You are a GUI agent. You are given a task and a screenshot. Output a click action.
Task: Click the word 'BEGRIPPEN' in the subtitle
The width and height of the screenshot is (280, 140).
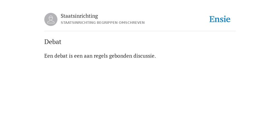click(107, 23)
